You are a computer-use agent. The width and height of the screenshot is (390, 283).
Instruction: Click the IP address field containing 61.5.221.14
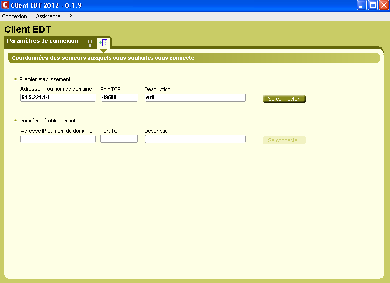point(58,97)
